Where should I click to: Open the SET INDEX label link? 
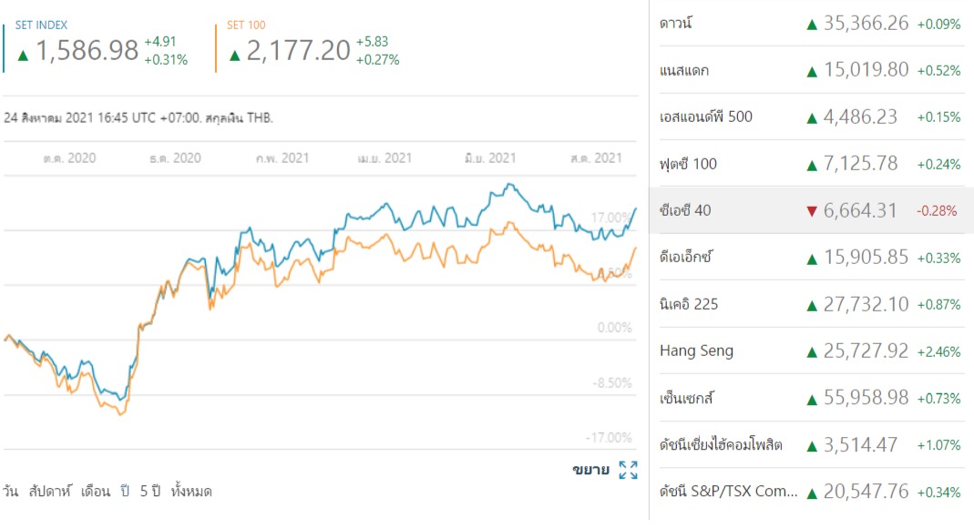click(41, 25)
